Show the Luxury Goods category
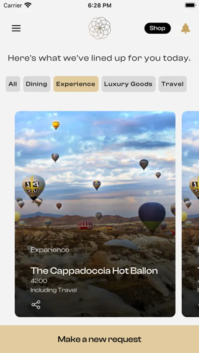Screen dimensions: 199x353 [128, 84]
